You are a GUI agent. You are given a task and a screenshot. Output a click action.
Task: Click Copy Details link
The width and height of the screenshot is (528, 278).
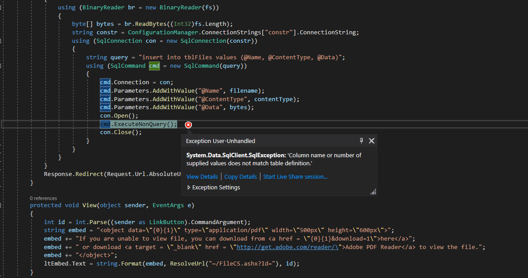[x=240, y=177]
